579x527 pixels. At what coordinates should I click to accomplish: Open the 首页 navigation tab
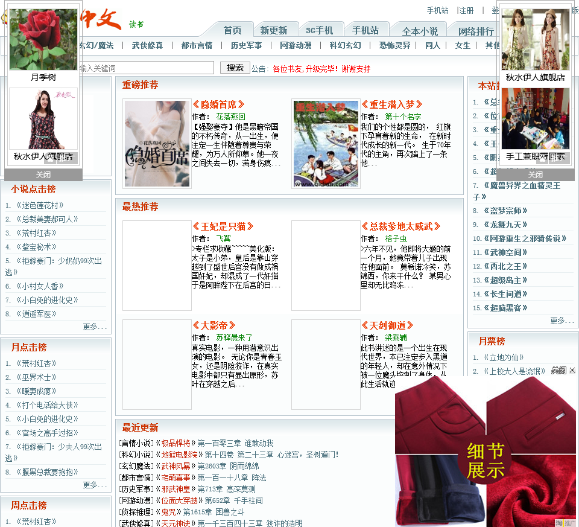pos(233,31)
